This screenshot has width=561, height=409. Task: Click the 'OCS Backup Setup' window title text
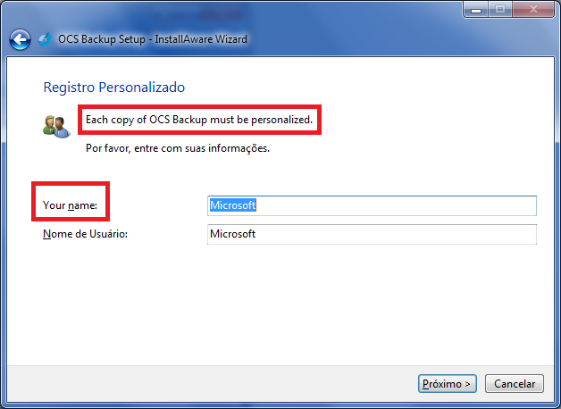pyautogui.click(x=102, y=39)
